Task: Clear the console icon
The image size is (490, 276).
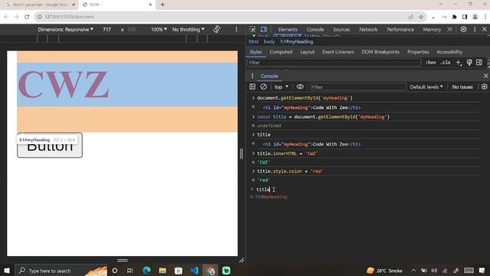Action: tap(263, 87)
